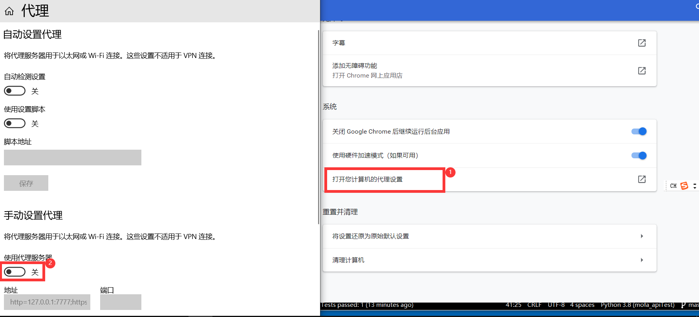Click the 保存 button
699x317 pixels.
(26, 183)
